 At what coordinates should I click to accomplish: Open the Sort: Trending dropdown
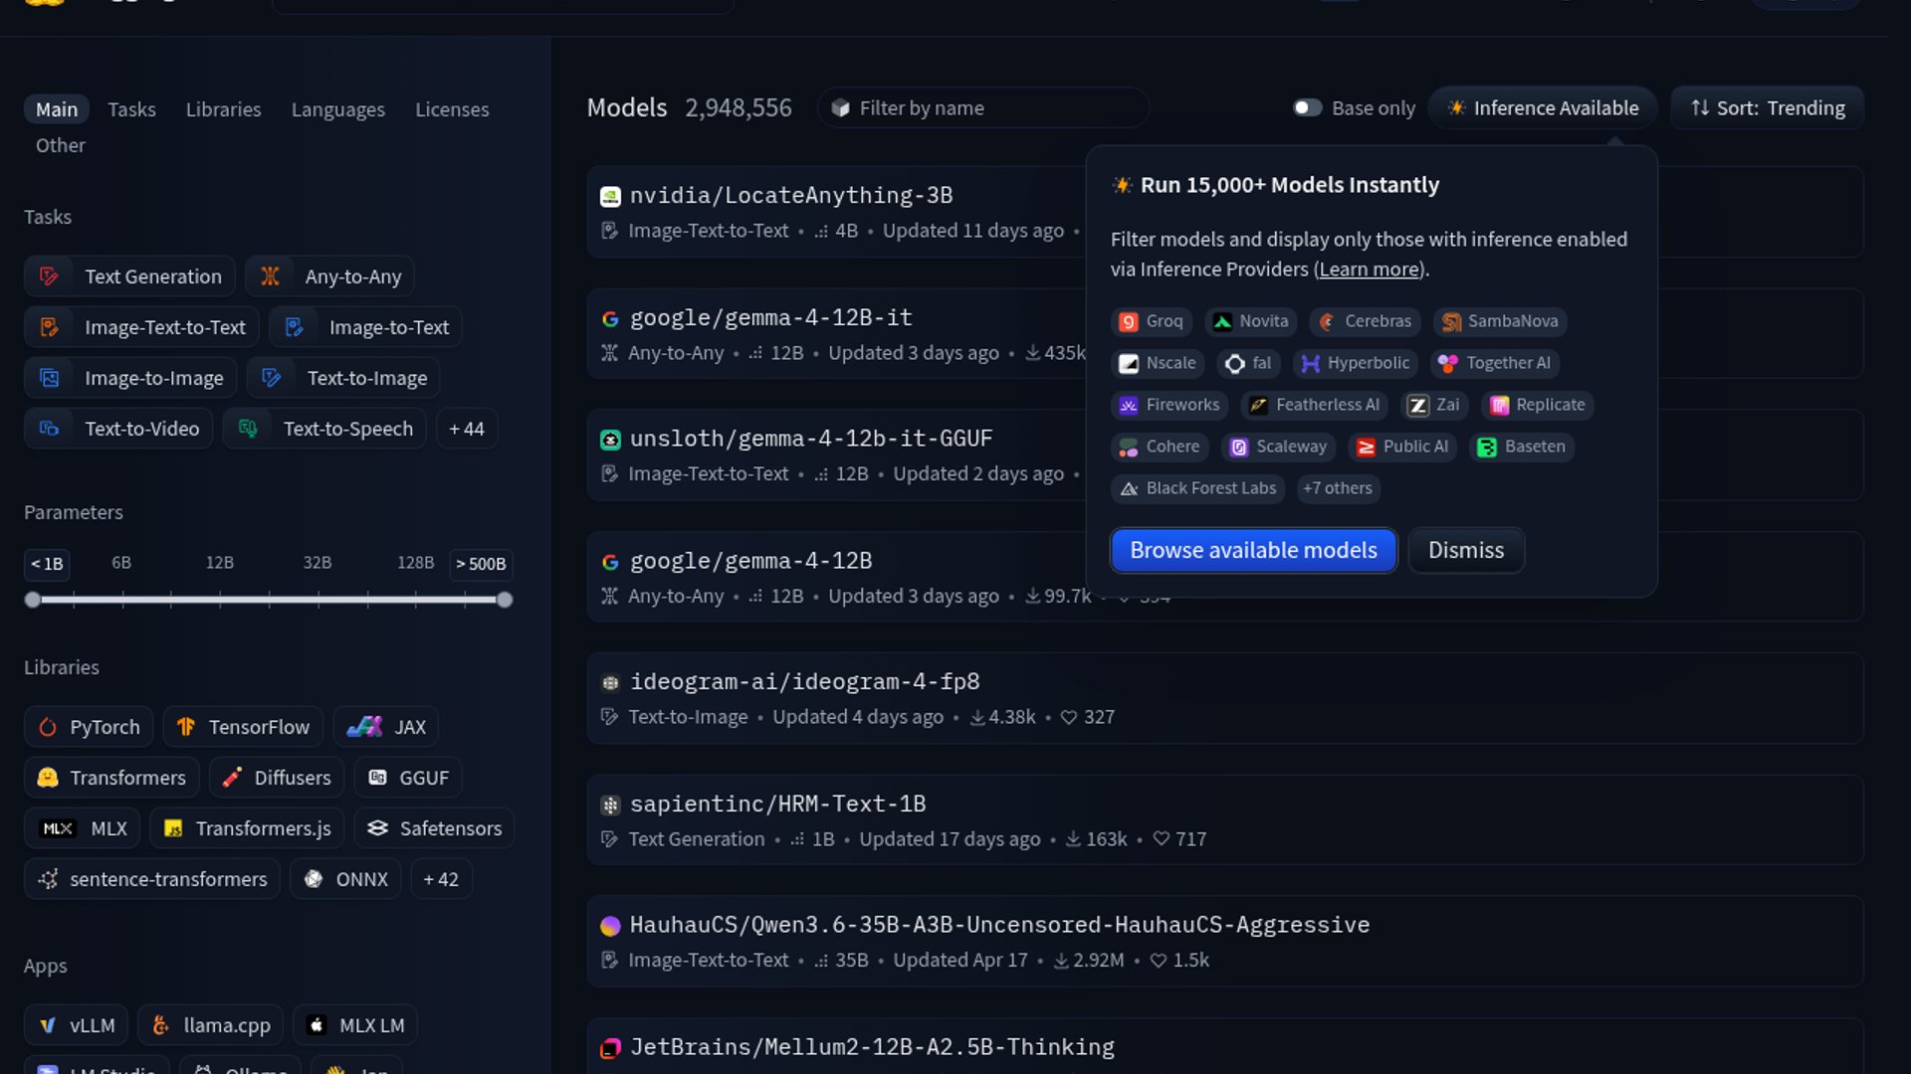[1768, 107]
